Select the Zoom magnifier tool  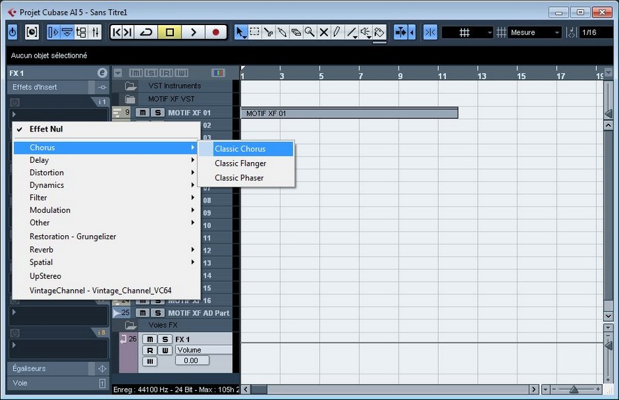point(309,32)
